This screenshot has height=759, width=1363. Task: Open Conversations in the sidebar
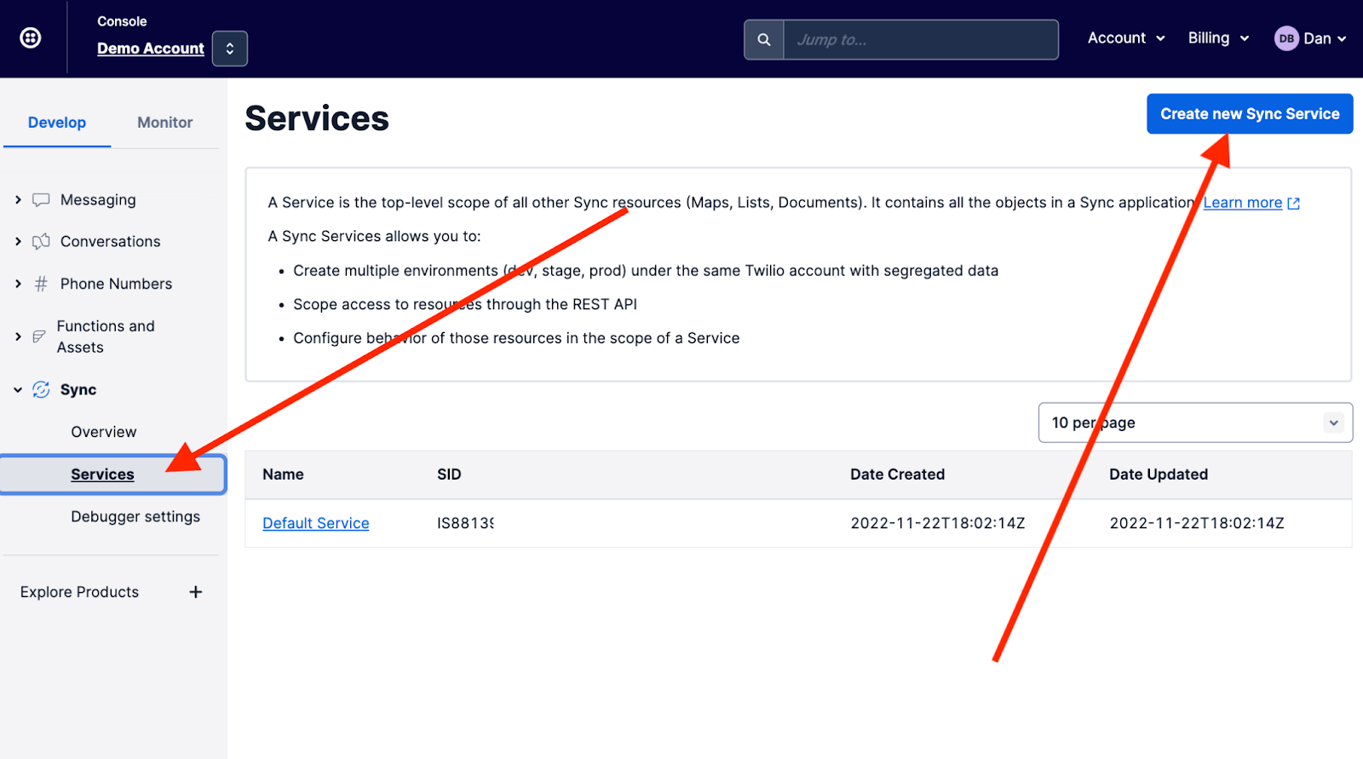click(111, 241)
